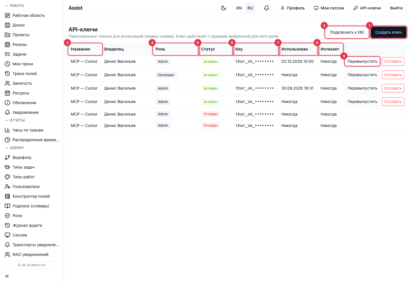Click the Типы задач tags icon
Screen dimensions: 411x283
[x=7, y=167]
